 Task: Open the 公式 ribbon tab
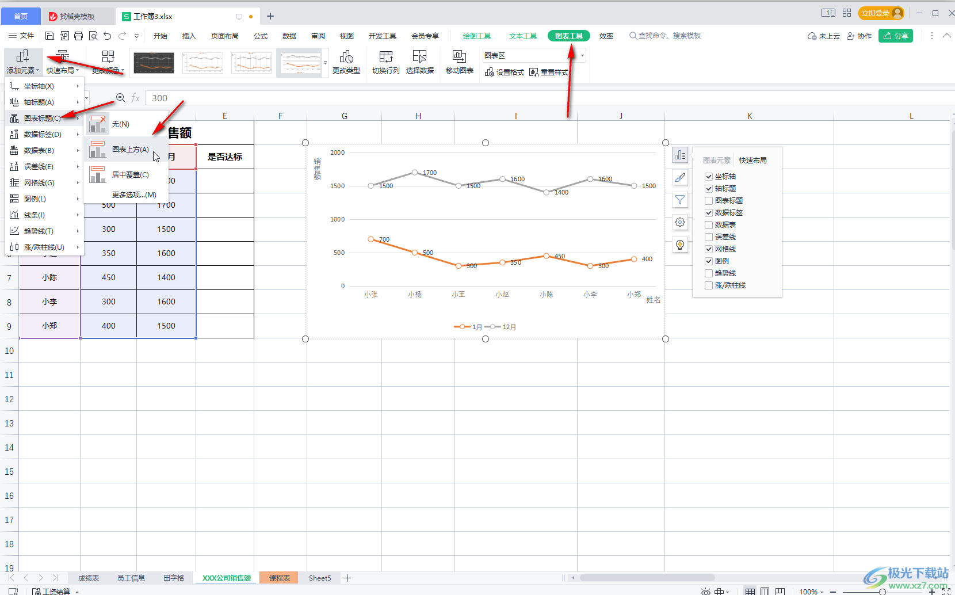click(x=261, y=36)
